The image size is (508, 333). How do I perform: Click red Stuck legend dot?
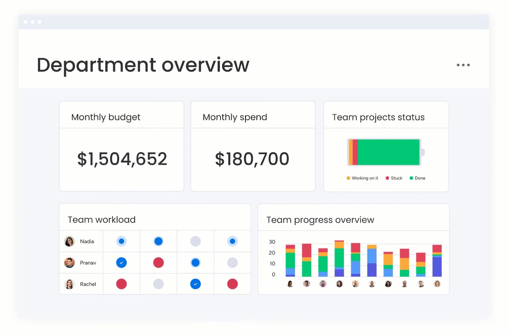tap(387, 178)
